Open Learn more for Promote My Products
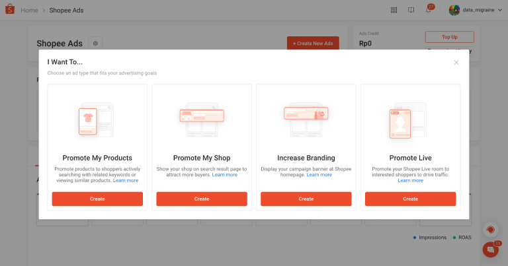Image resolution: width=508 pixels, height=266 pixels. pyautogui.click(x=126, y=180)
